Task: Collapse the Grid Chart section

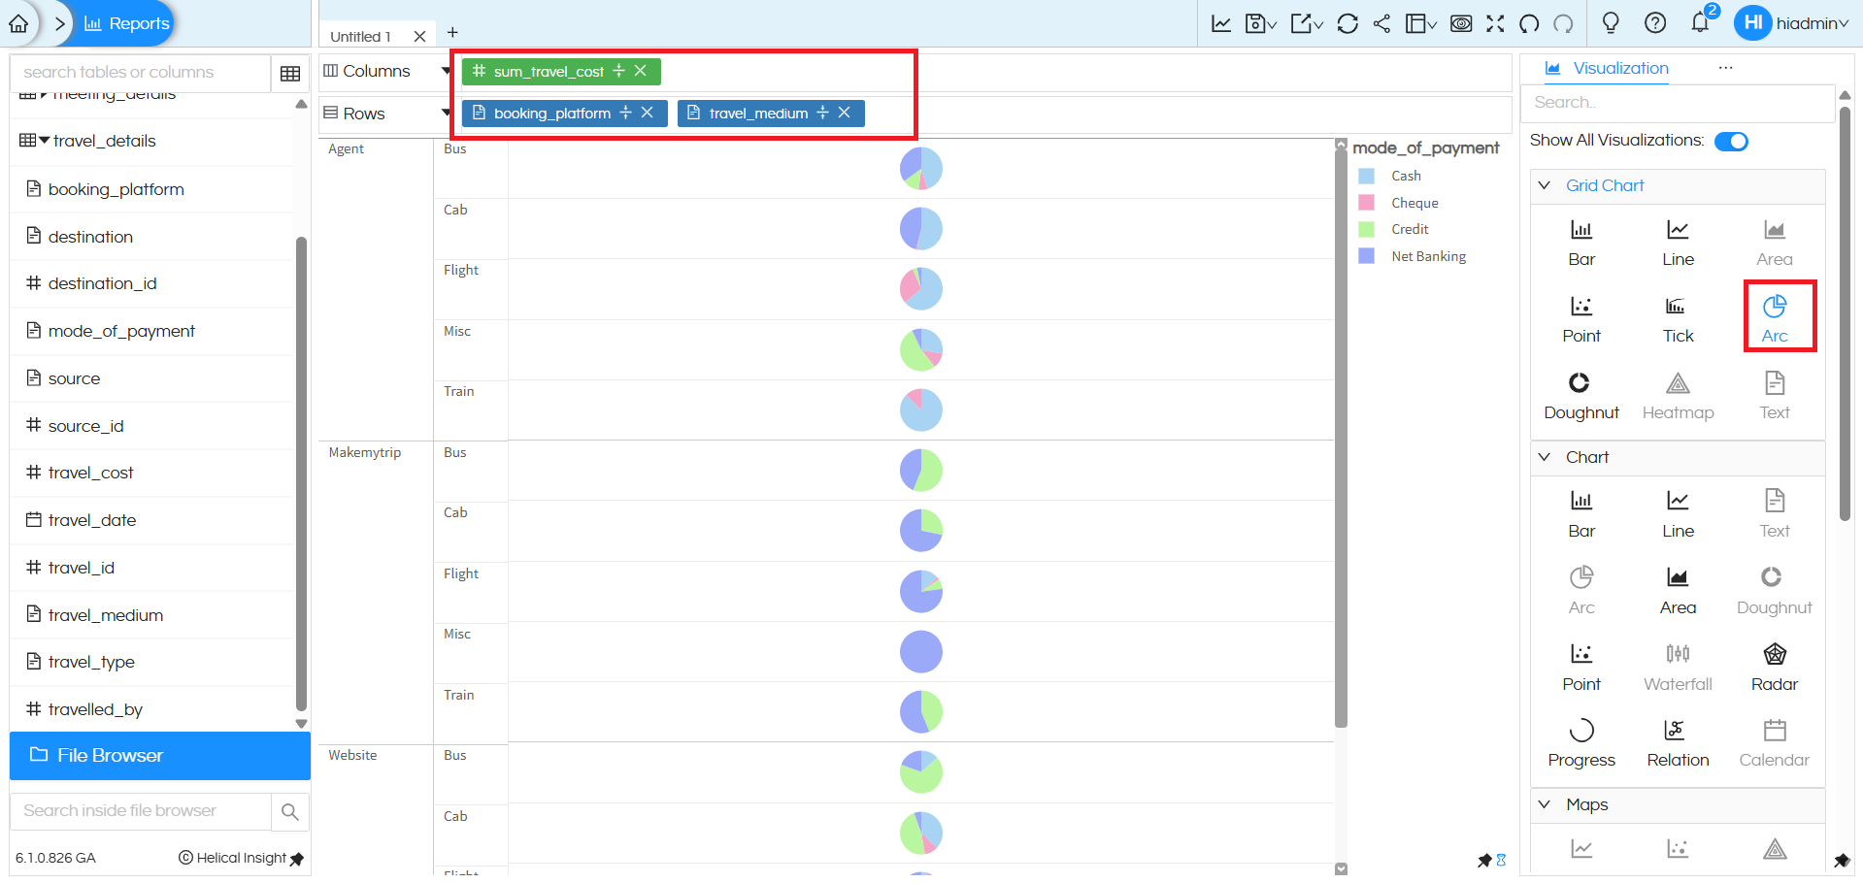Action: [x=1545, y=185]
